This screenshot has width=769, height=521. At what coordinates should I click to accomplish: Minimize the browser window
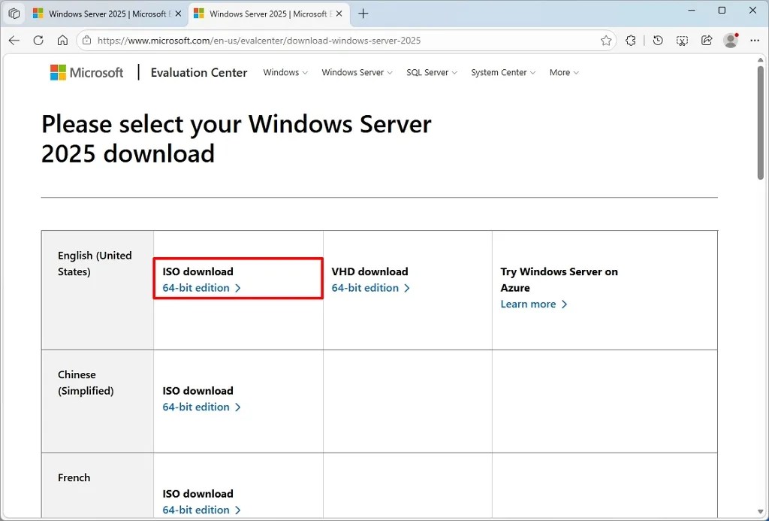point(692,11)
